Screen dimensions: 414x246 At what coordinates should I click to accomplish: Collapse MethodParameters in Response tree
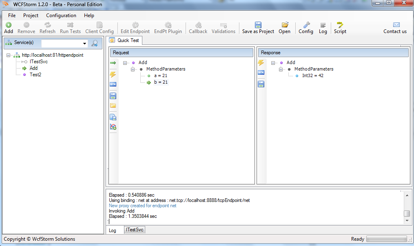(x=281, y=69)
